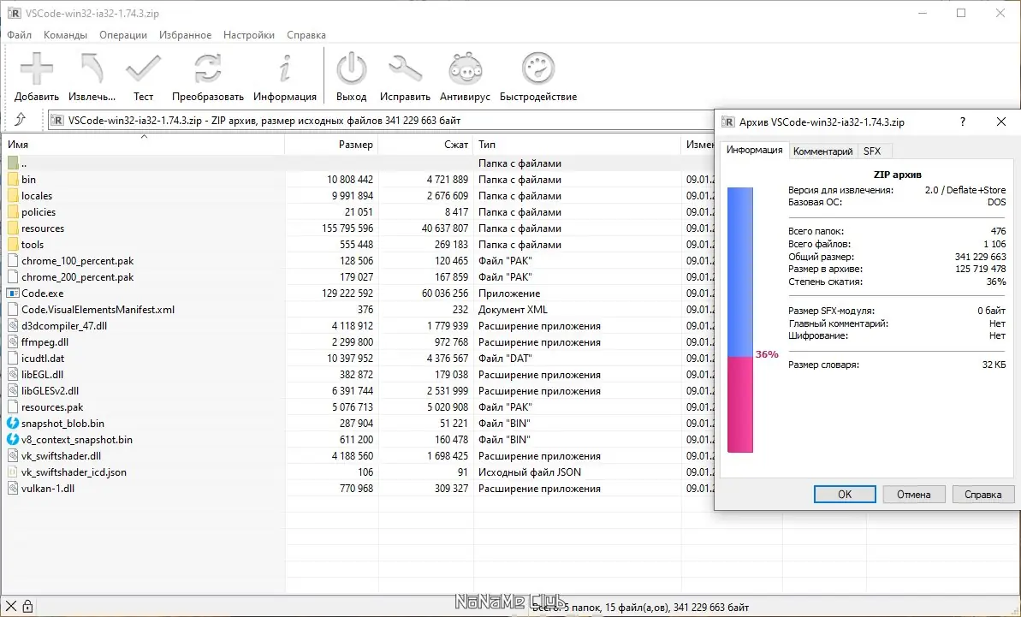Switch to the Комментарий tab

coord(822,151)
